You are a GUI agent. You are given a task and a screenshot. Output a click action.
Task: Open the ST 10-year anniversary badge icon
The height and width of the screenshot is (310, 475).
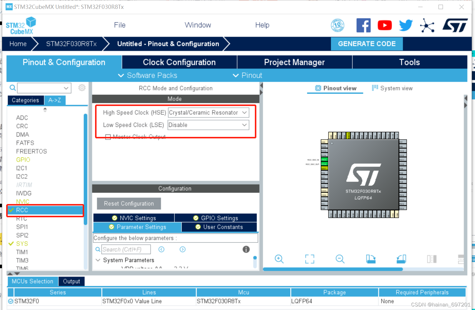pos(338,25)
